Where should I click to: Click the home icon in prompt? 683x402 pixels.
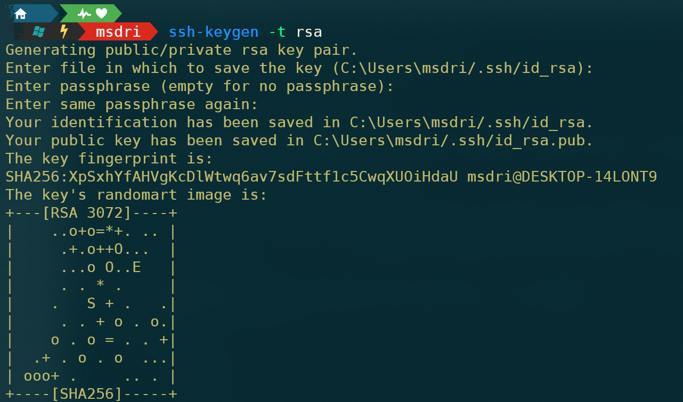coord(21,14)
